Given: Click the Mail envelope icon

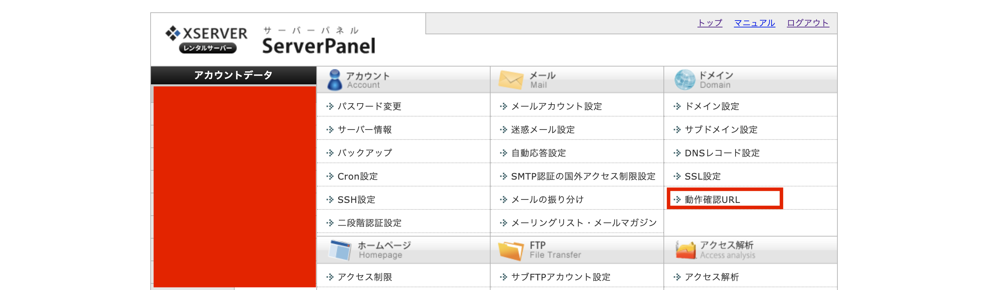Looking at the screenshot, I should [x=510, y=80].
